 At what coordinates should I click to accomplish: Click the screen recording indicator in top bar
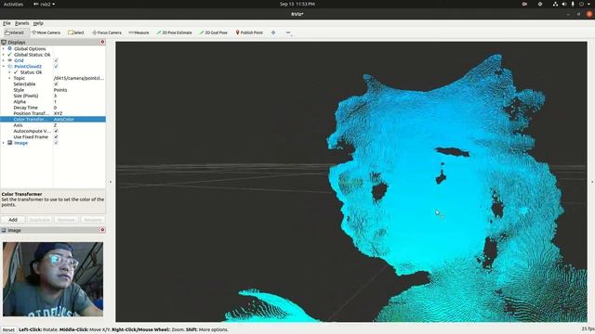[x=524, y=4]
